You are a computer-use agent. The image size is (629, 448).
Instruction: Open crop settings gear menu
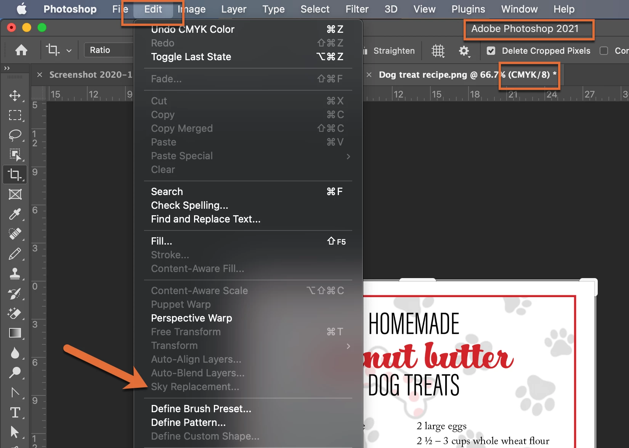click(x=464, y=51)
